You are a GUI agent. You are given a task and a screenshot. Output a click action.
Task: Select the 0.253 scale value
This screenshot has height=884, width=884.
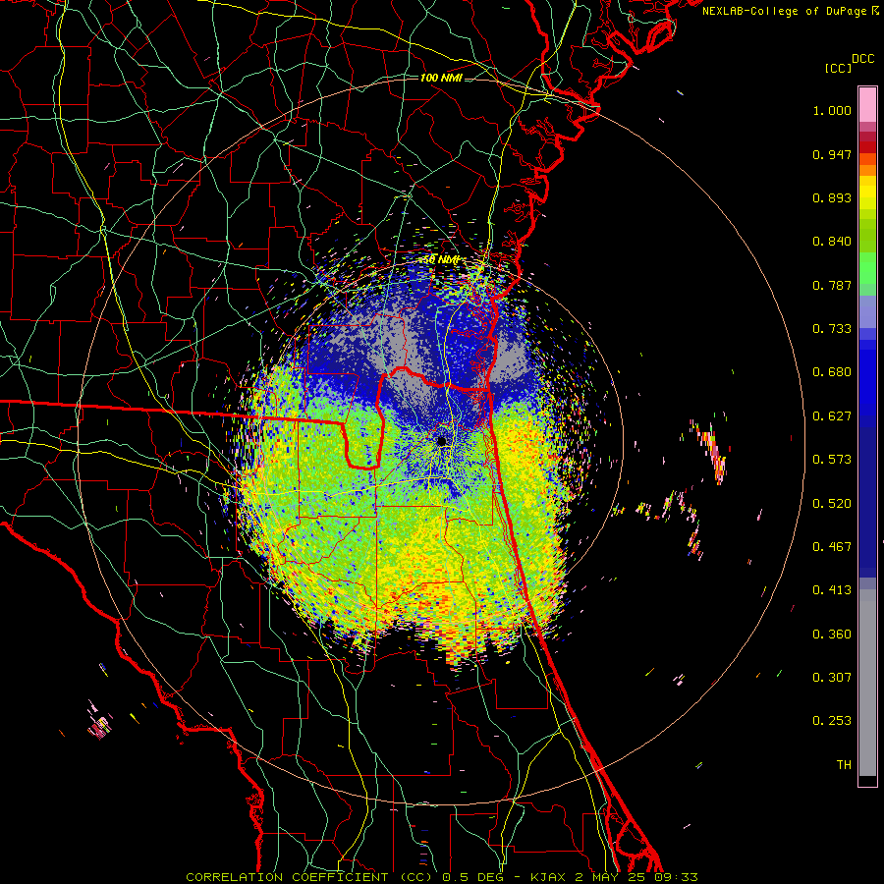832,721
